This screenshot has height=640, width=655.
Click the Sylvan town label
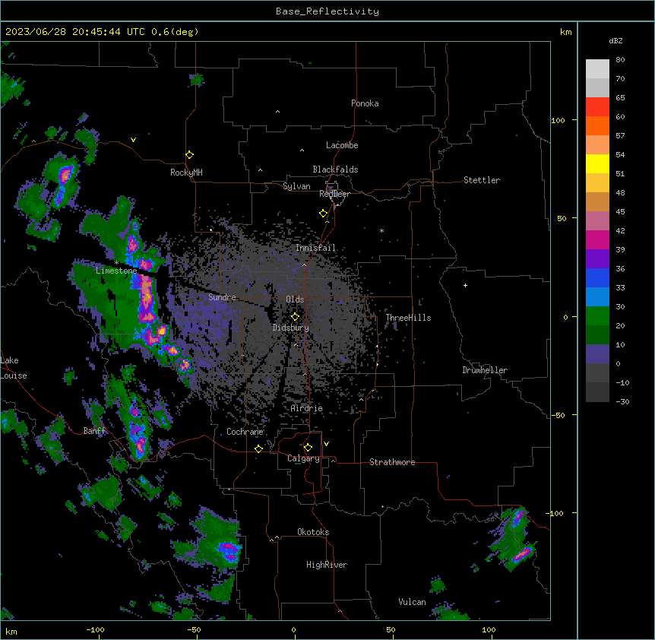tap(296, 186)
